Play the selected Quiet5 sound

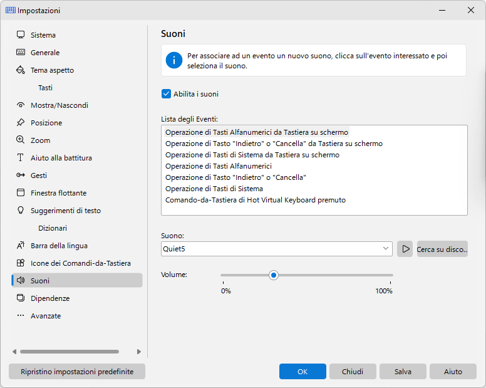405,249
